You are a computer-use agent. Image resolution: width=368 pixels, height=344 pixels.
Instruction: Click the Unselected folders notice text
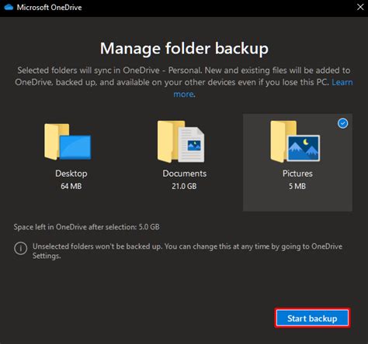point(187,251)
